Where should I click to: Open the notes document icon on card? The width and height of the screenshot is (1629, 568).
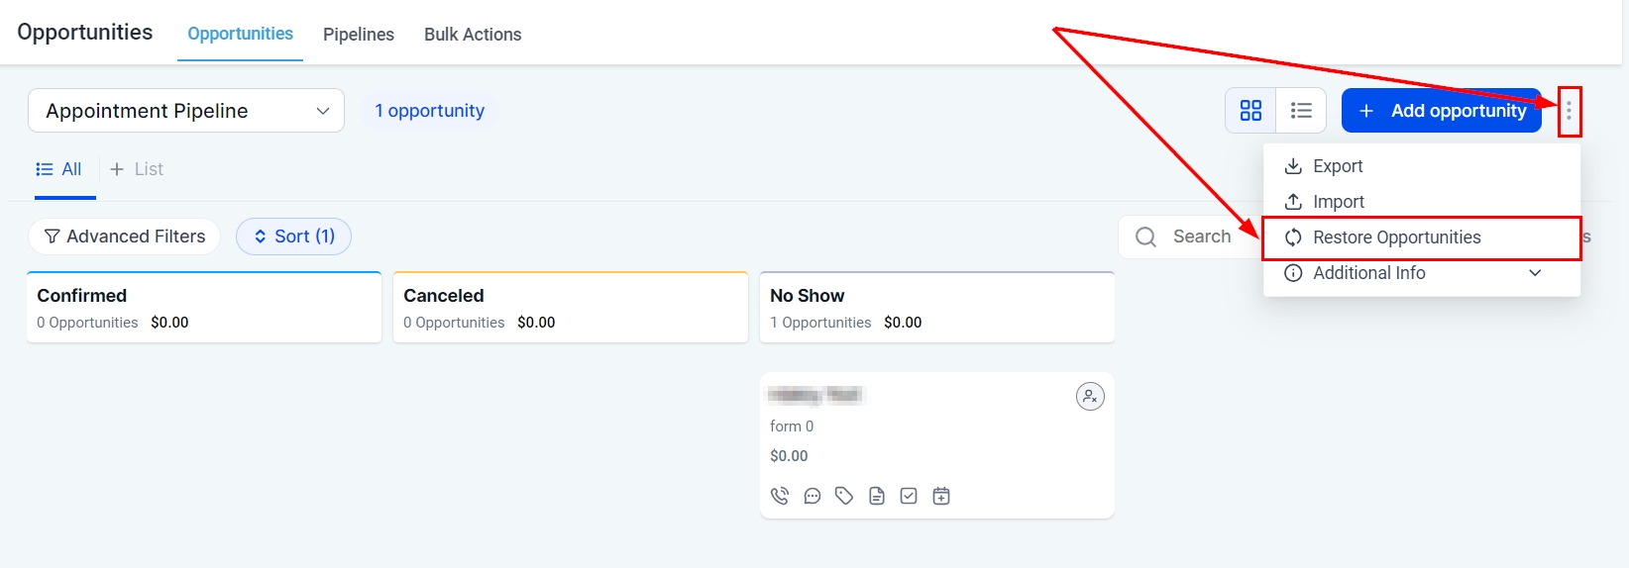877,496
